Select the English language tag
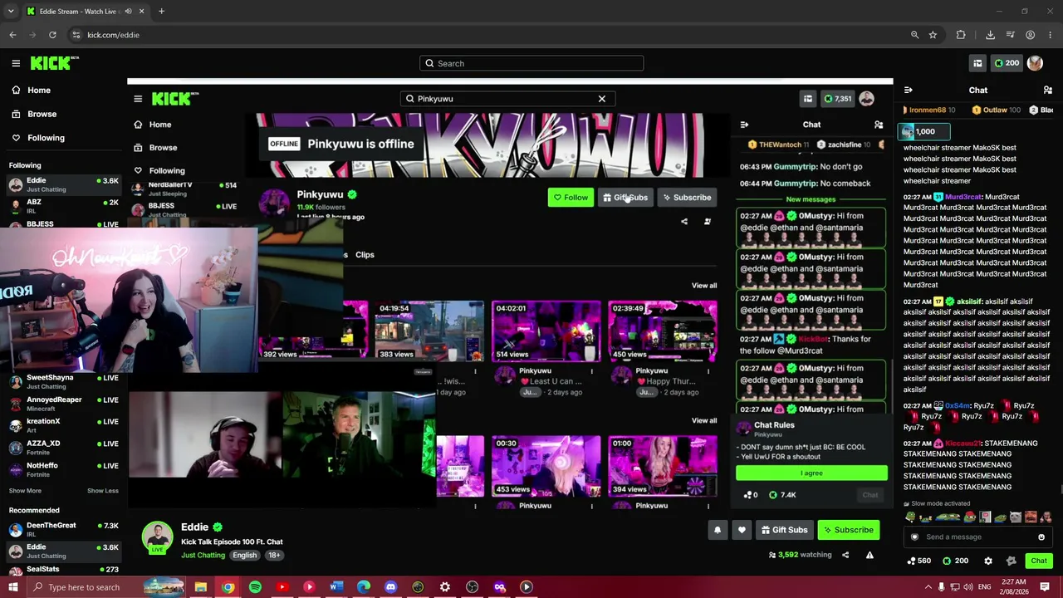This screenshot has height=598, width=1063. [x=244, y=555]
